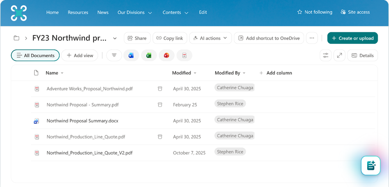Click Stephen Rice on Quote_V2 row

click(230, 152)
